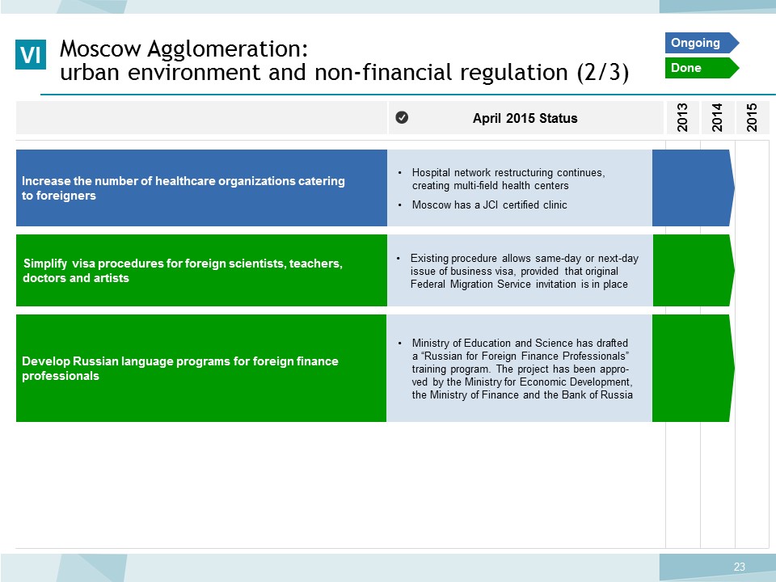Screen dimensions: 776x582
Task: Click the April 2015 Status header
Action: point(525,118)
